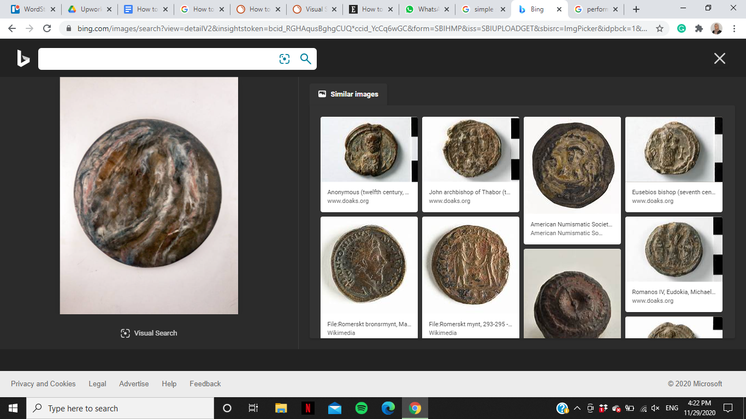746x419 pixels.
Task: Click the large marbled disc image
Action: pos(149,195)
